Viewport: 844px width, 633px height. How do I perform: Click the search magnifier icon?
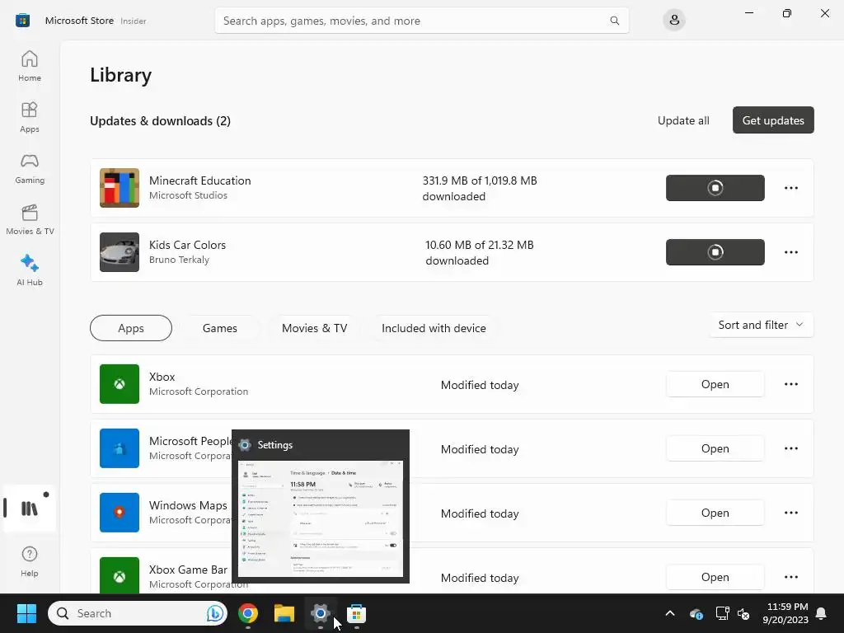point(614,21)
